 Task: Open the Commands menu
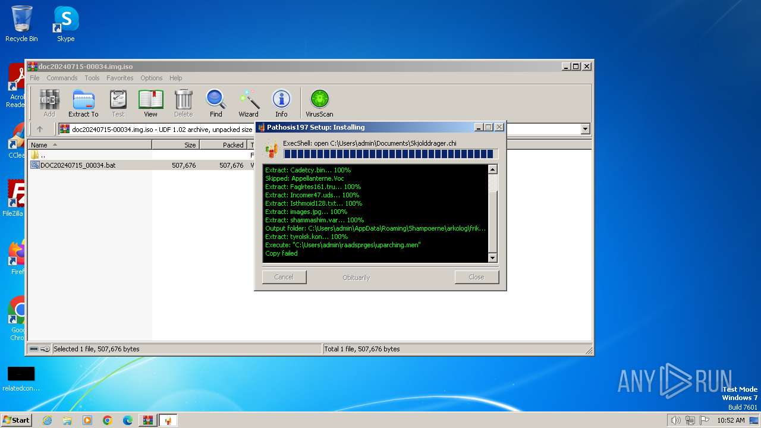click(62, 78)
